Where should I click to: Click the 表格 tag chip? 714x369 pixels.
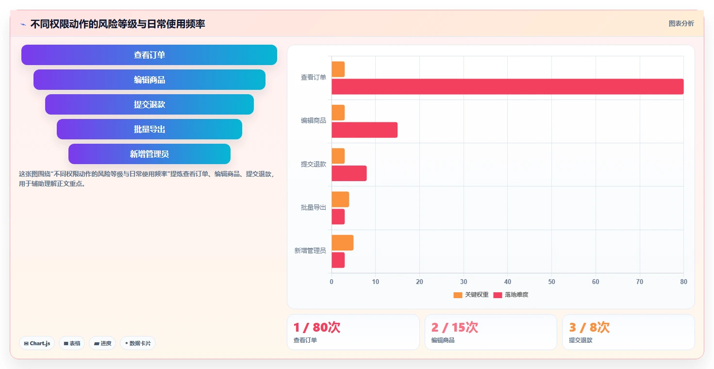(x=72, y=343)
